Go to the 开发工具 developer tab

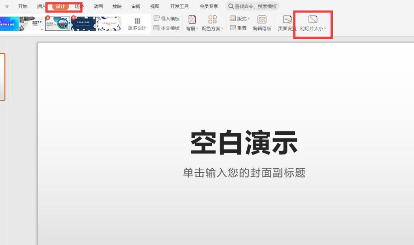click(x=180, y=6)
